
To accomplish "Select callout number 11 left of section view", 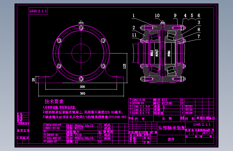I will 134,35.
